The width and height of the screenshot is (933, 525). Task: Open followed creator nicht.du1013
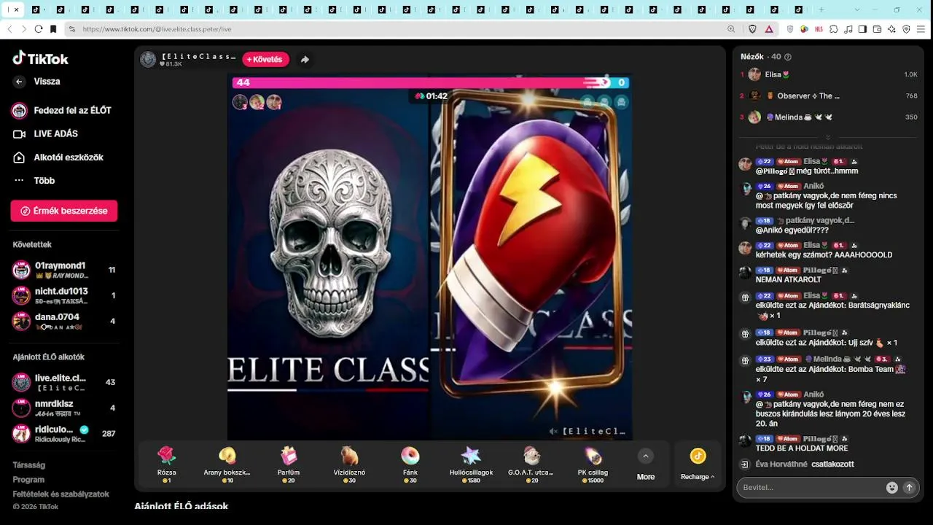[x=64, y=295]
